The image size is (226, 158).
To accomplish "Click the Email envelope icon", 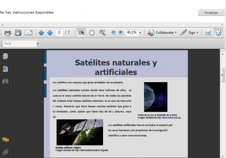I will click(x=28, y=32).
